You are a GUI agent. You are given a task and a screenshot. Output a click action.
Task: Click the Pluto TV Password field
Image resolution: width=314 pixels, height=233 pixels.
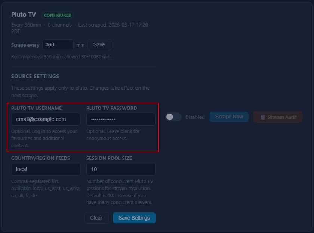[121, 119]
